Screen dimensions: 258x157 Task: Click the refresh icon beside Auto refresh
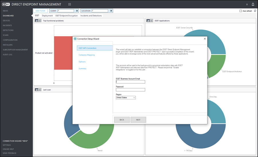(255, 11)
